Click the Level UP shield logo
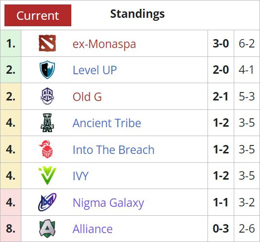Screen dimensions: 260x242 47,70
